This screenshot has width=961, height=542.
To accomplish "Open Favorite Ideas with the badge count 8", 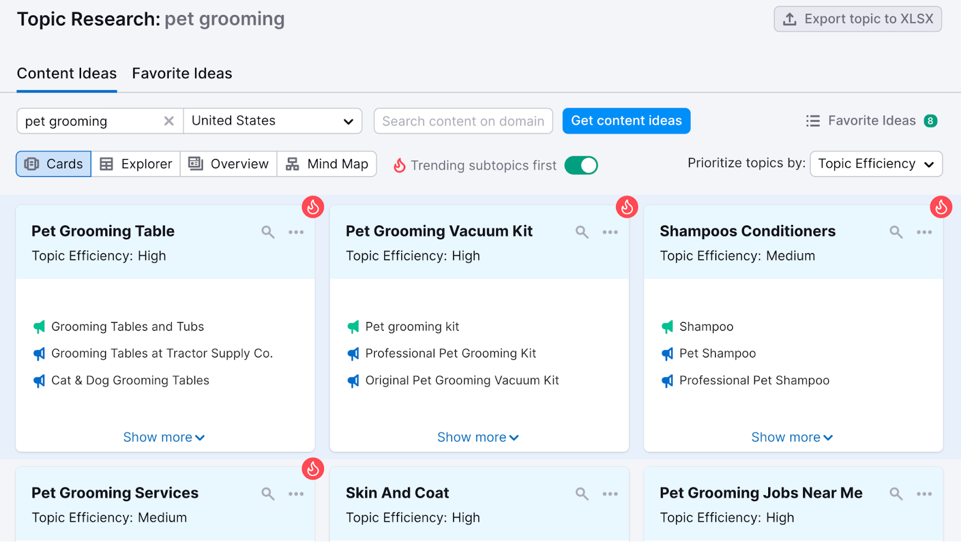I will pos(871,120).
